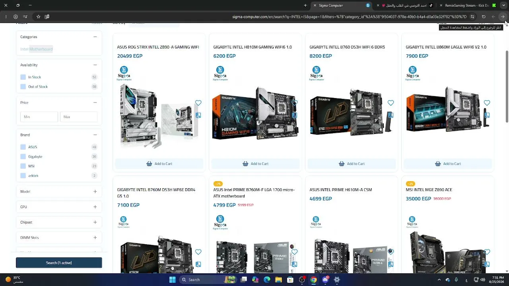Open the Windows Start menu
509x286 pixels.
[x=172, y=280]
